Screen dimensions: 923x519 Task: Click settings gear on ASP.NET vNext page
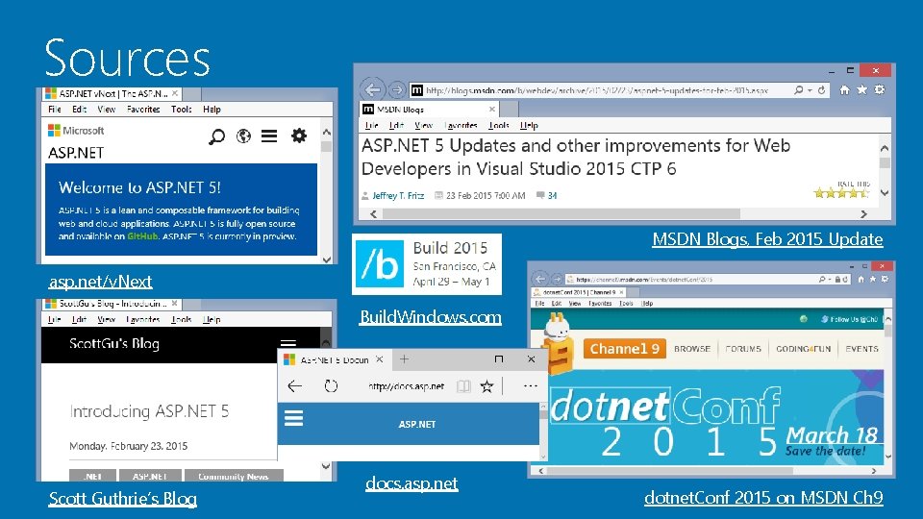pyautogui.click(x=298, y=136)
